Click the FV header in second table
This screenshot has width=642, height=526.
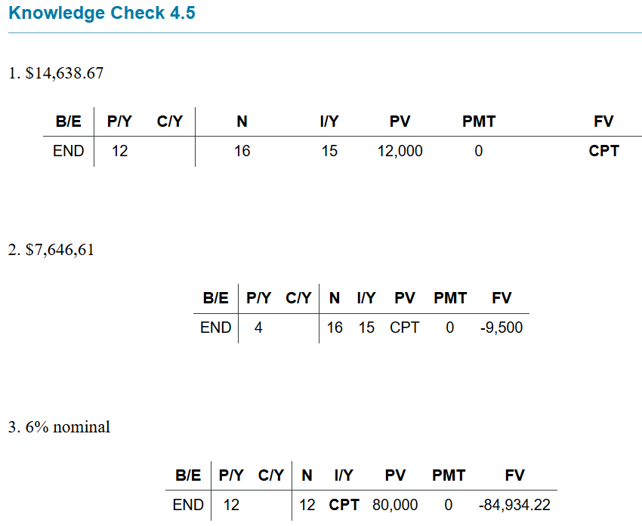(502, 298)
